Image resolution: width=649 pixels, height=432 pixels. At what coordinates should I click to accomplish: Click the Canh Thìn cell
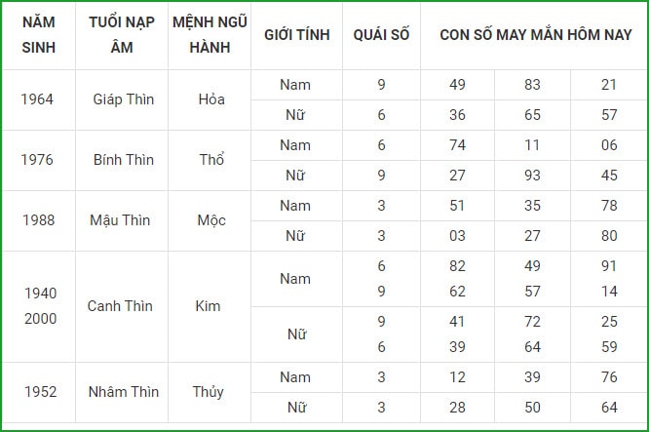[120, 306]
